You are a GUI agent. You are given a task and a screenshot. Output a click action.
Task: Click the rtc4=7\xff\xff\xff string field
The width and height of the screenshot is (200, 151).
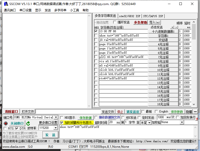point(123,78)
